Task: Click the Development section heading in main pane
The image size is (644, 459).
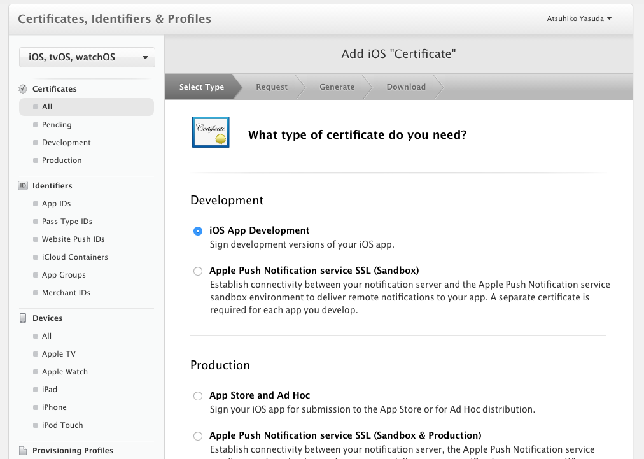Action: (x=227, y=200)
